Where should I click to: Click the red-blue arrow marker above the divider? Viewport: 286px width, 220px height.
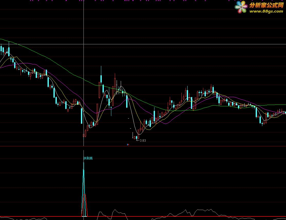[128, 144]
